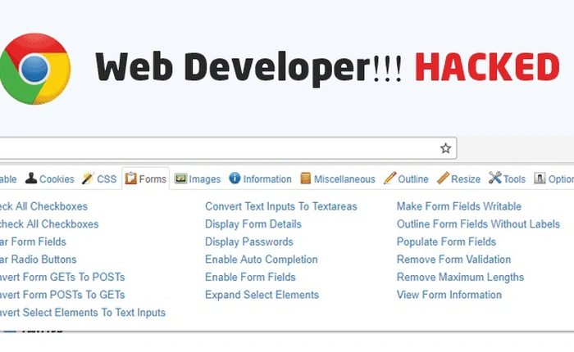Viewport: 574px width, 352px height.
Task: Open the Images tab
Action: coord(205,179)
